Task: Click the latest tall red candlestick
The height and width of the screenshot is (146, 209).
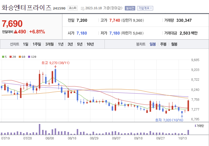Action: tap(188, 106)
